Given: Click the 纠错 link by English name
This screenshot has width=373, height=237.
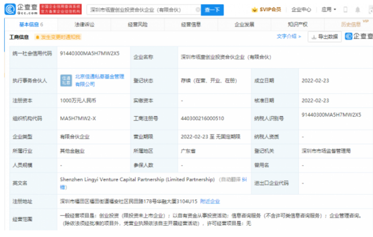Looking at the screenshot, I should [x=244, y=180].
